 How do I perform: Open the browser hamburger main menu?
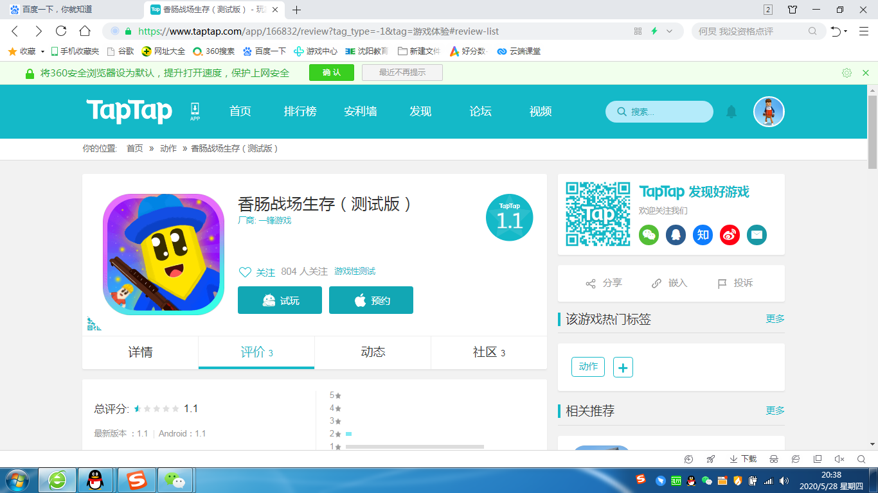pyautogui.click(x=864, y=31)
